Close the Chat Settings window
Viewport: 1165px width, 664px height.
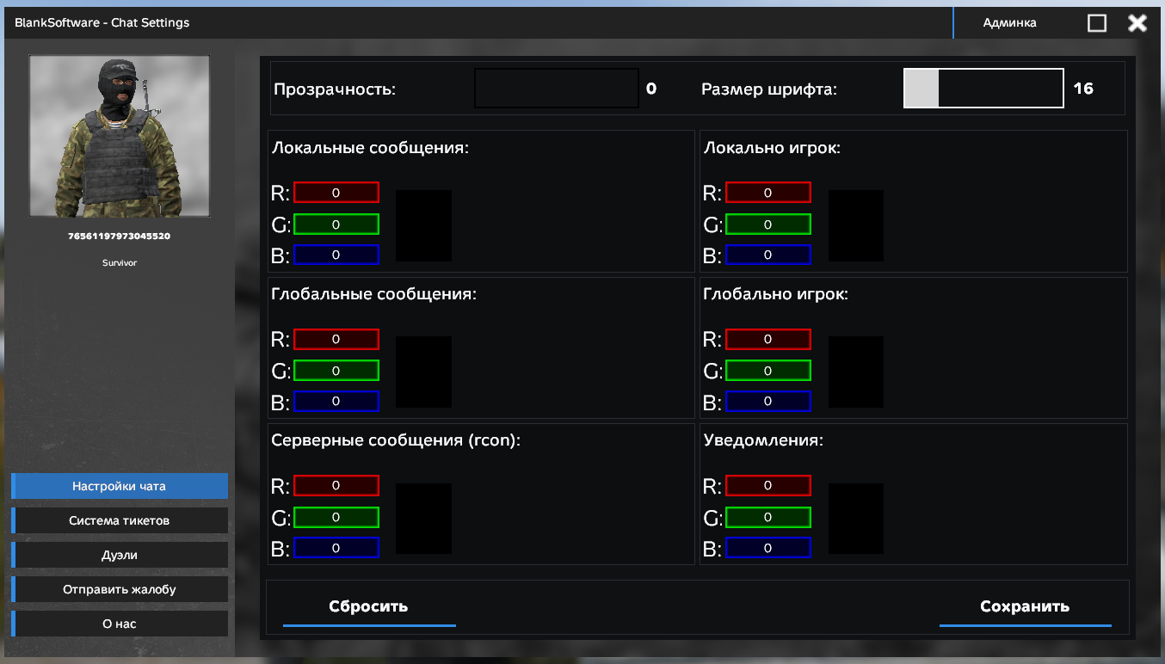(1137, 23)
